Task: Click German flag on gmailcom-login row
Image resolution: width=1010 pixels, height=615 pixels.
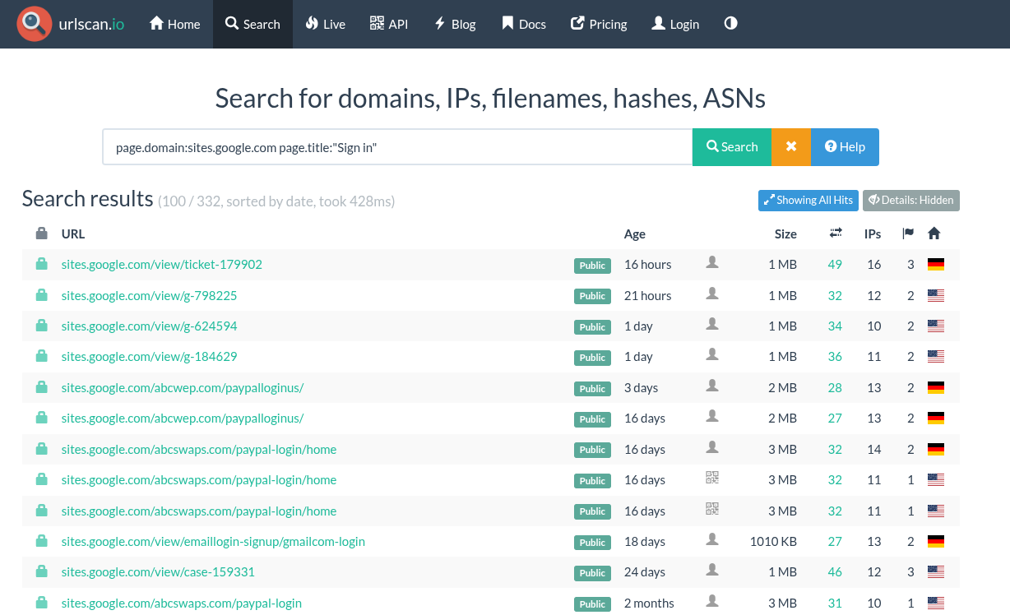Action: pyautogui.click(x=935, y=542)
